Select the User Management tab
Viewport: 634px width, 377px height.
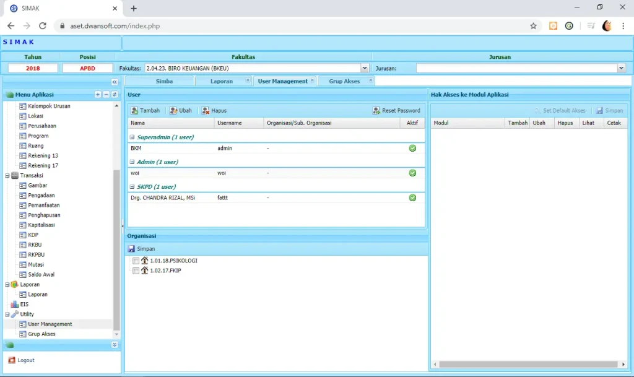(x=282, y=81)
